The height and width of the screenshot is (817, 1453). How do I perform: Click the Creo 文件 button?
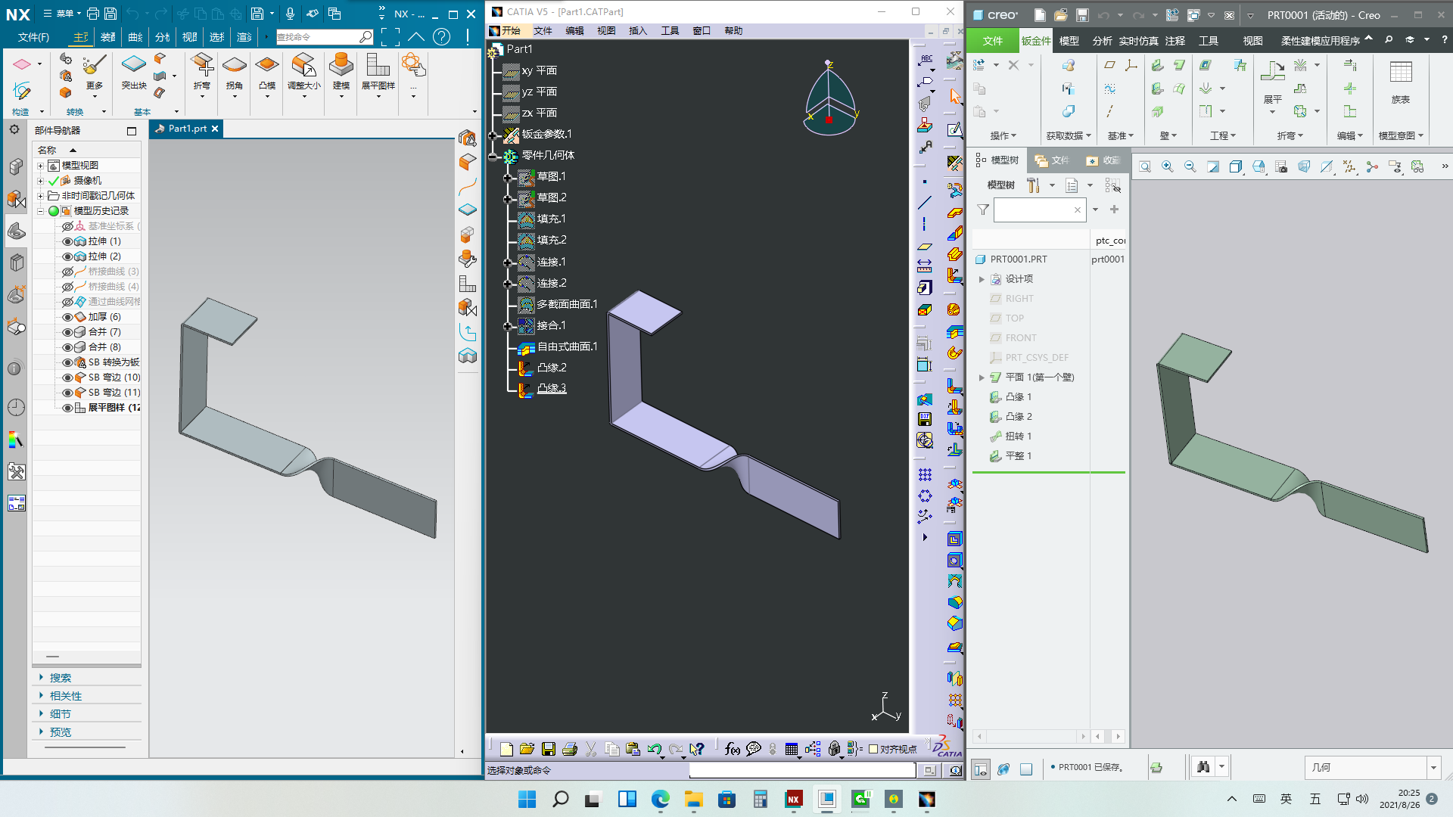click(992, 41)
